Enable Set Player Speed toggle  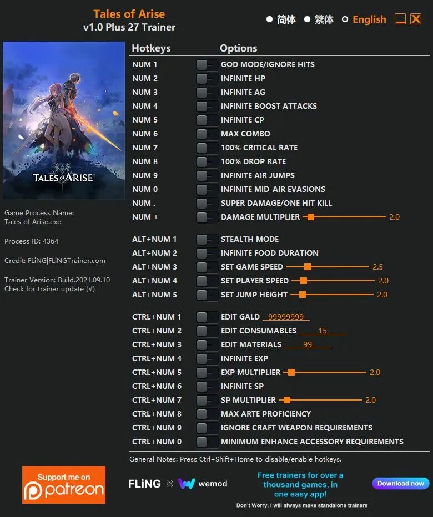(x=207, y=281)
